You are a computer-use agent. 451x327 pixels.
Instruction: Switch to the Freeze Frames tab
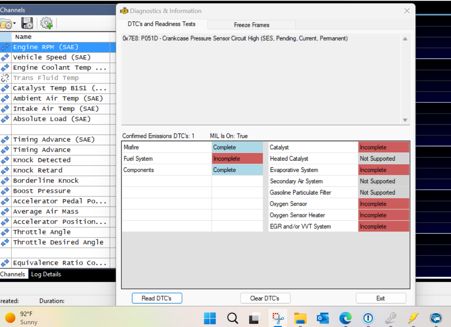pyautogui.click(x=252, y=25)
